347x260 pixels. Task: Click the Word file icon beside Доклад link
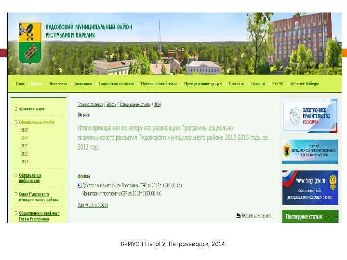tap(80, 185)
